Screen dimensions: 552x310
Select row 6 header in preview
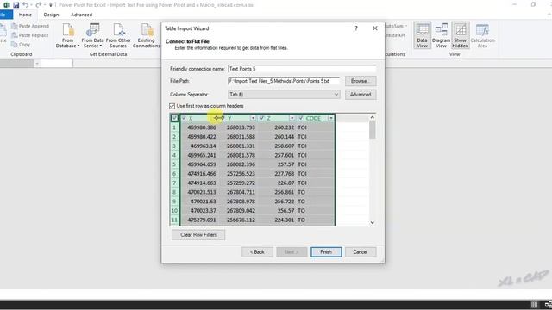point(174,174)
